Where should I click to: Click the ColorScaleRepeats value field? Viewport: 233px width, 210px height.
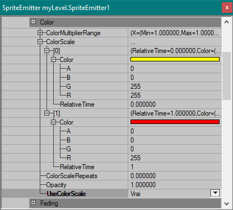(175, 176)
